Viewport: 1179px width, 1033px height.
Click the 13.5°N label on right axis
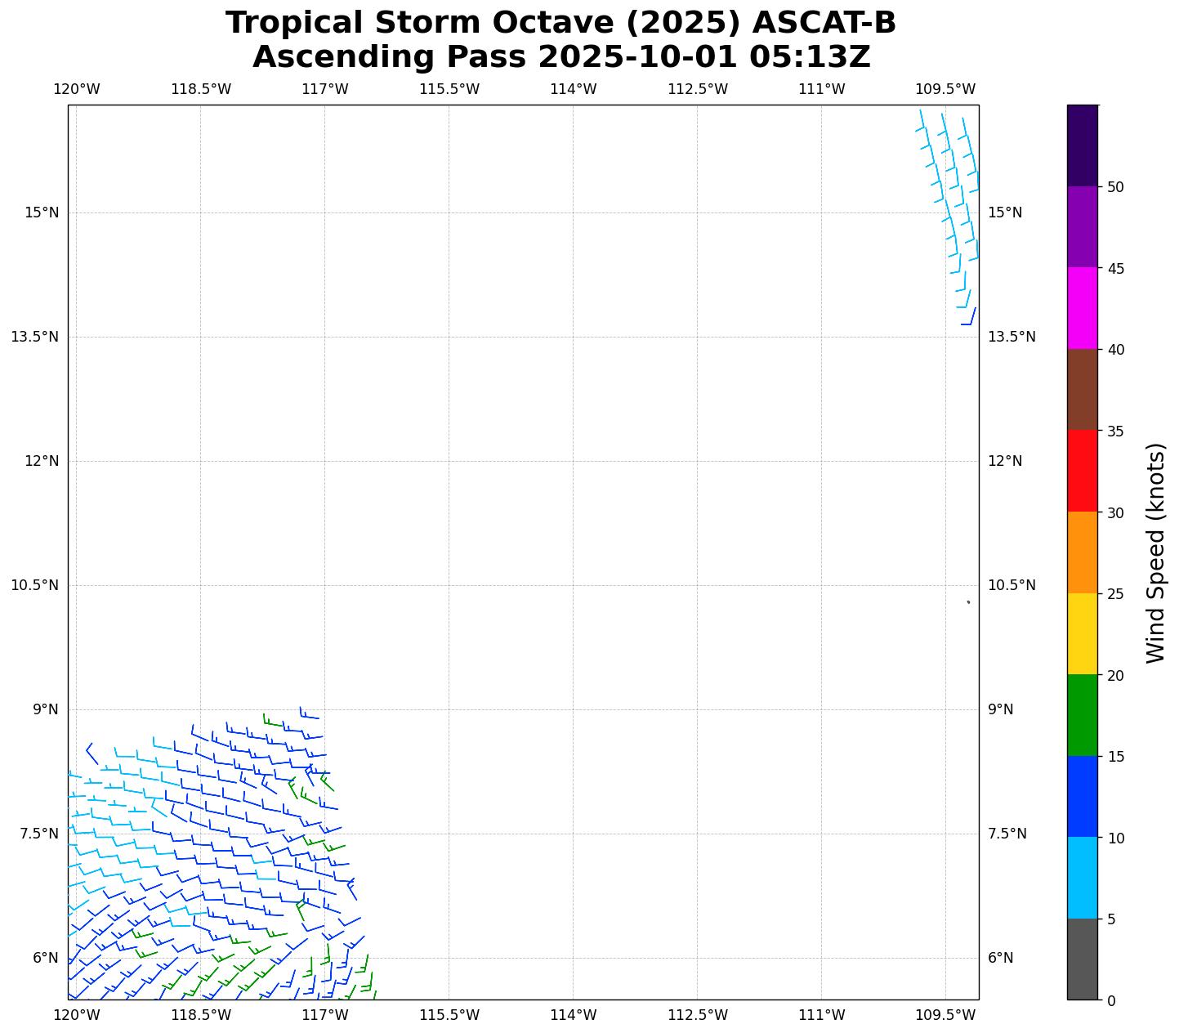pyautogui.click(x=1012, y=337)
